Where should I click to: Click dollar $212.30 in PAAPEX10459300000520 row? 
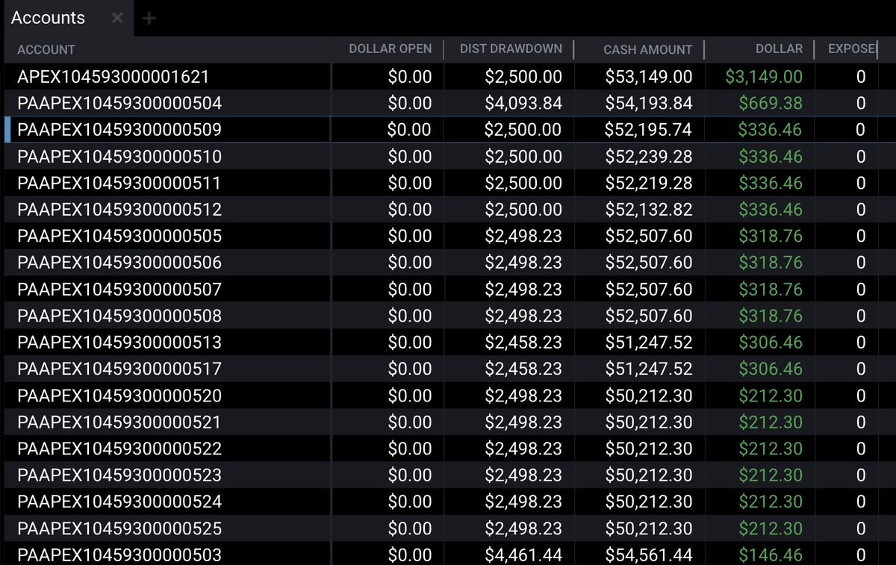pos(771,396)
